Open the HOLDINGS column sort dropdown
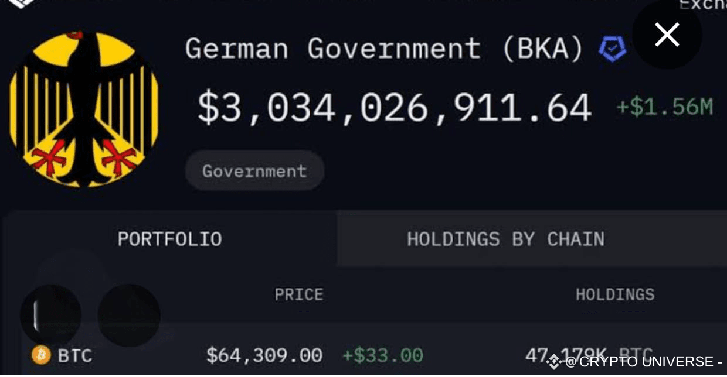 (614, 294)
